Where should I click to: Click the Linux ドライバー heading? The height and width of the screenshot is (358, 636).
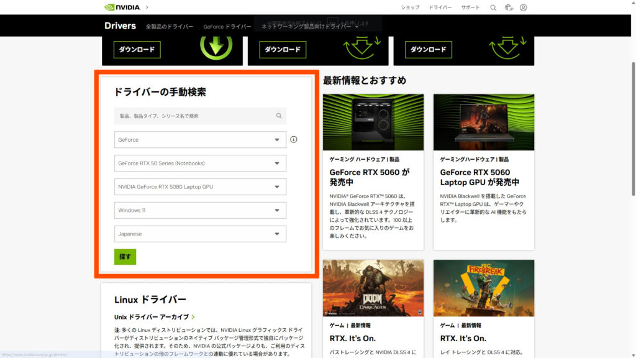[150, 300]
